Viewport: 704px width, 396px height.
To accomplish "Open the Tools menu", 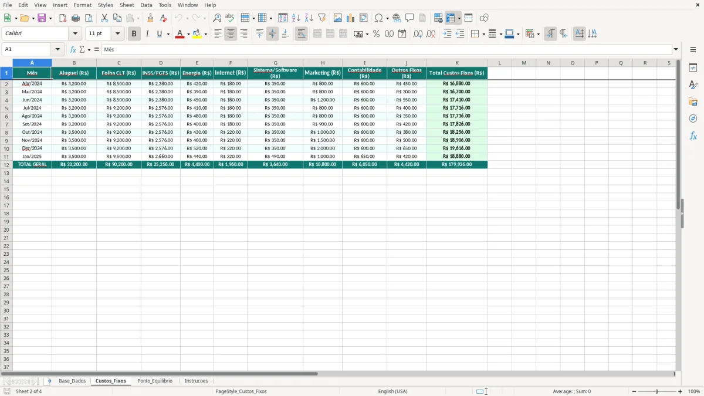I will point(165,5).
